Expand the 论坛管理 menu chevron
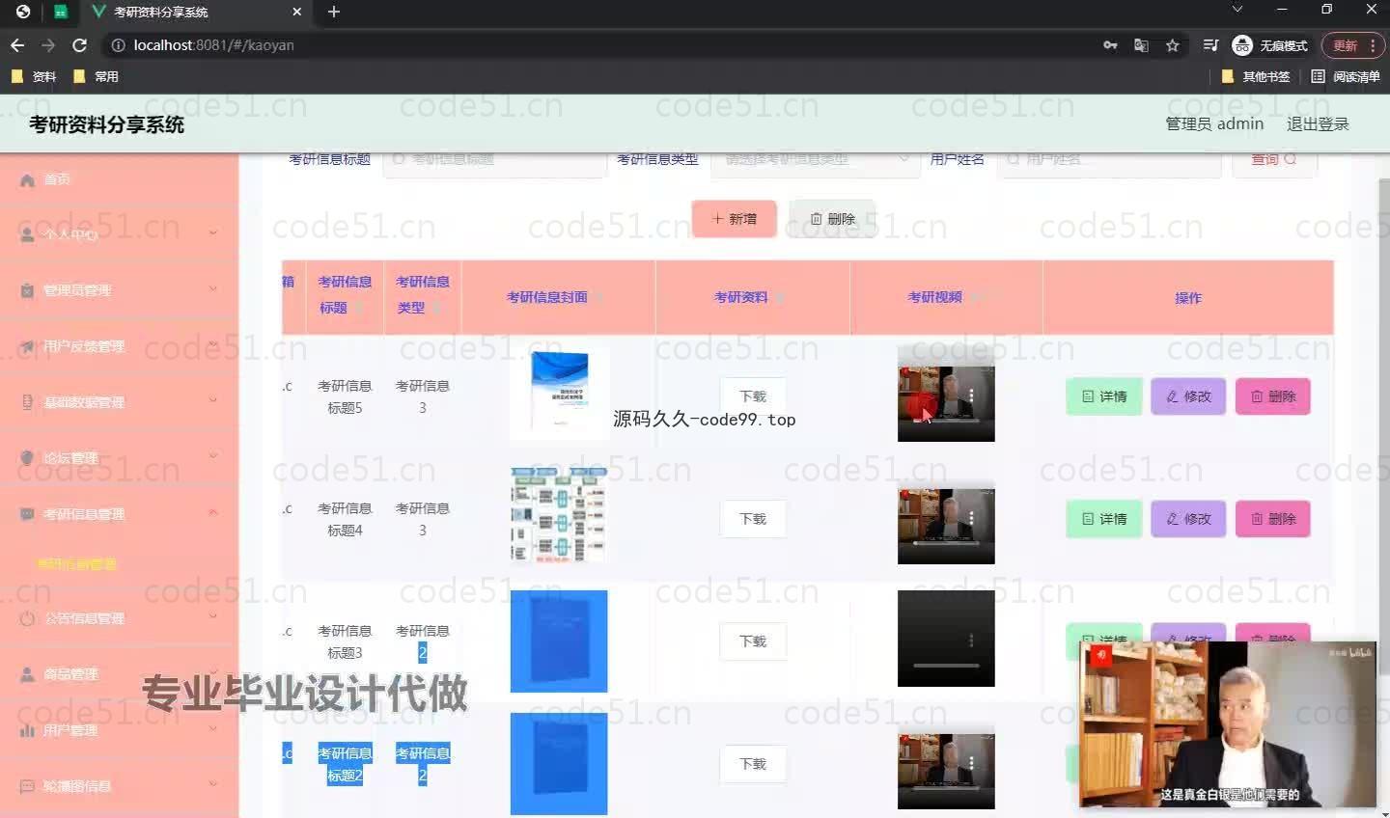 (x=213, y=456)
